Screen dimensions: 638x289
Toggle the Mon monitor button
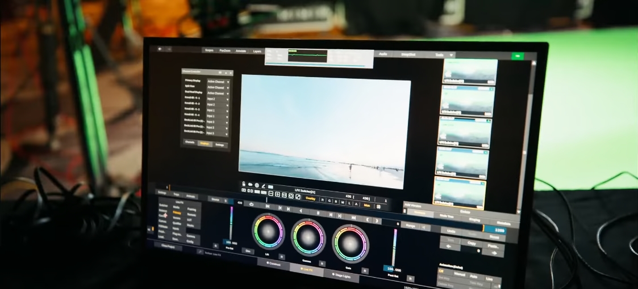366,205
